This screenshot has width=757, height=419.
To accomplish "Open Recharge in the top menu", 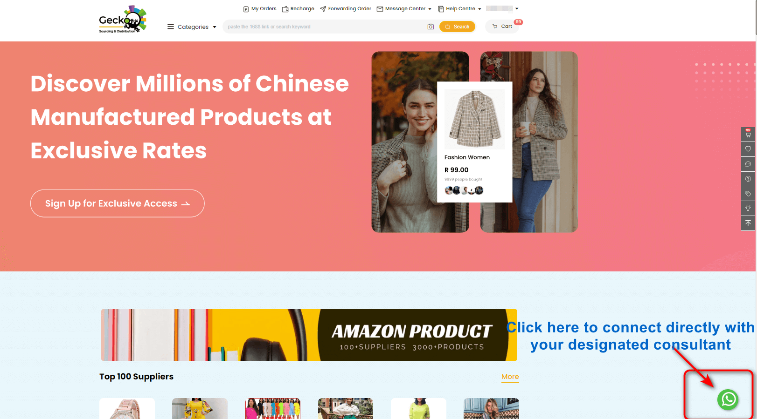I will 298,9.
